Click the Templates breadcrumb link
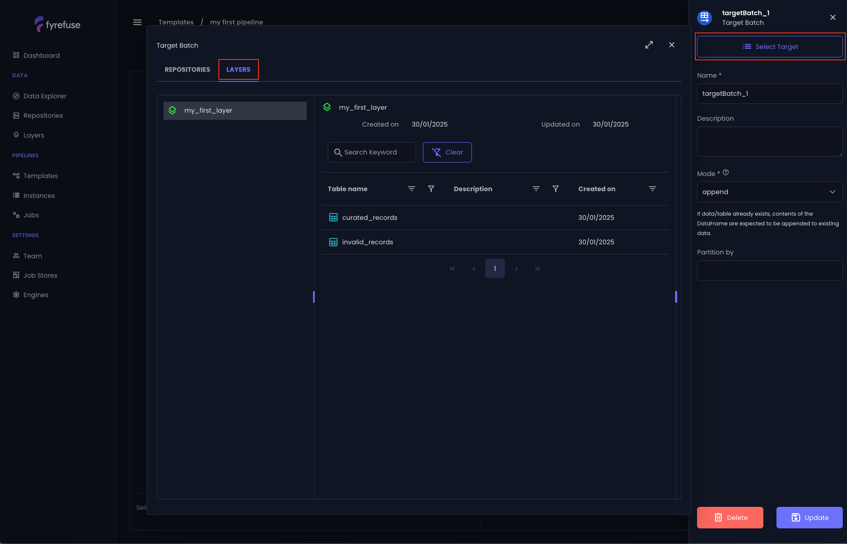This screenshot has height=544, width=847. click(x=176, y=22)
